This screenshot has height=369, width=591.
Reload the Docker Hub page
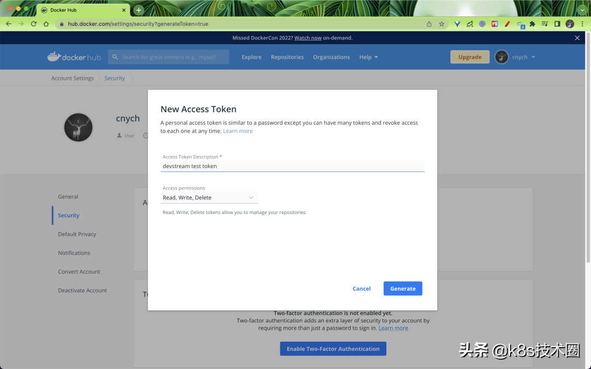point(33,24)
